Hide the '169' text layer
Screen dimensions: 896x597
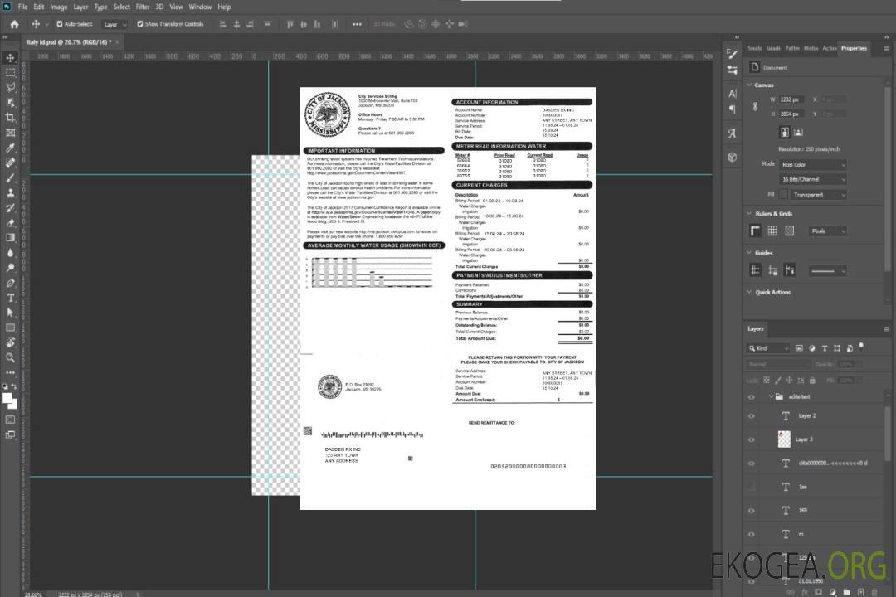pyautogui.click(x=752, y=511)
